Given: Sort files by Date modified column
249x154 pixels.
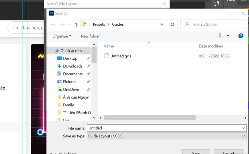Looking at the screenshot, I should click(211, 46).
